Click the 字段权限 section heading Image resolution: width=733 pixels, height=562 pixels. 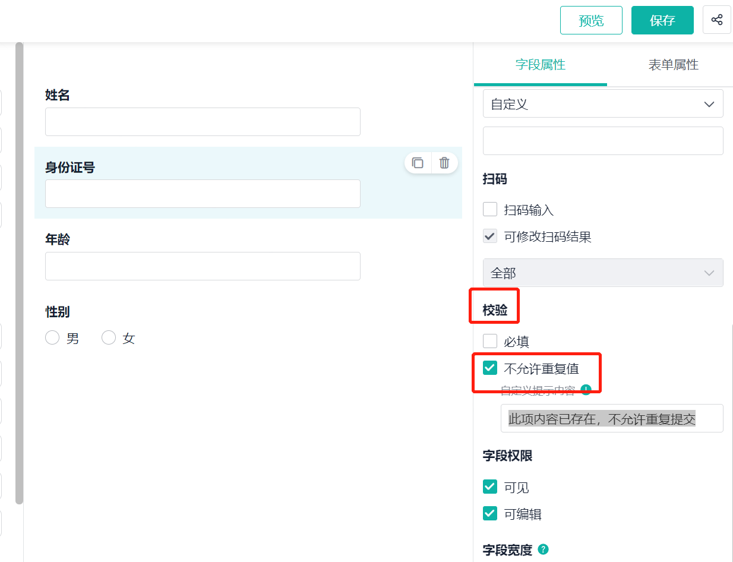508,456
